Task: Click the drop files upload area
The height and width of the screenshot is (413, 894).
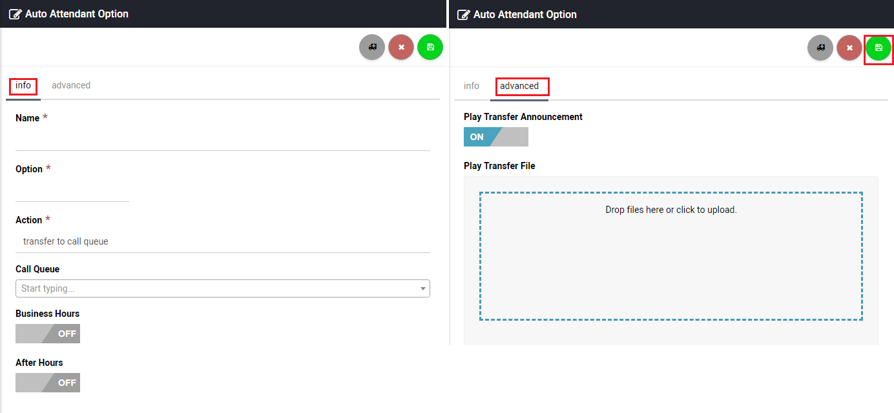Action: (670, 256)
